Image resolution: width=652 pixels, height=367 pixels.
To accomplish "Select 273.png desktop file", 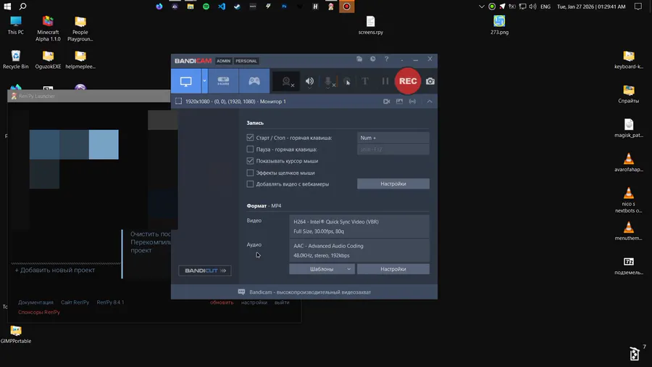I will point(499,25).
